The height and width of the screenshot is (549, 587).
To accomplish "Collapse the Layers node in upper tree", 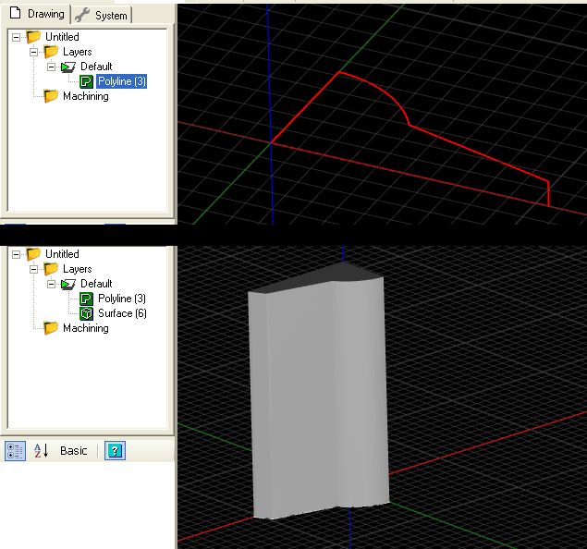I will click(34, 53).
